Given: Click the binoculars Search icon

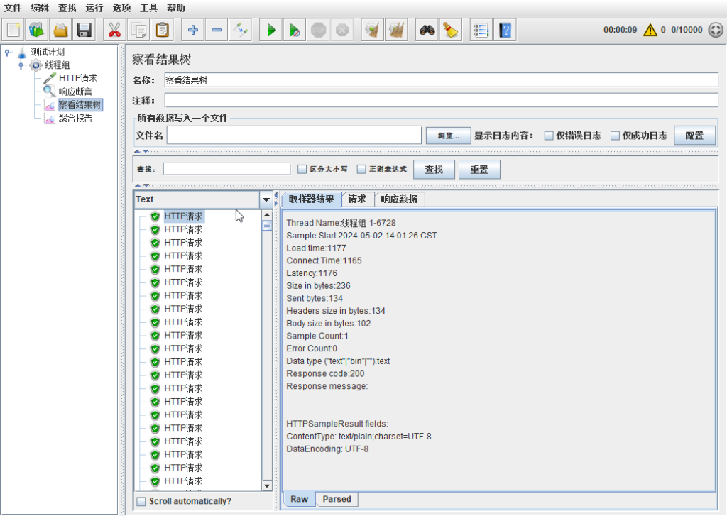Looking at the screenshot, I should (426, 30).
